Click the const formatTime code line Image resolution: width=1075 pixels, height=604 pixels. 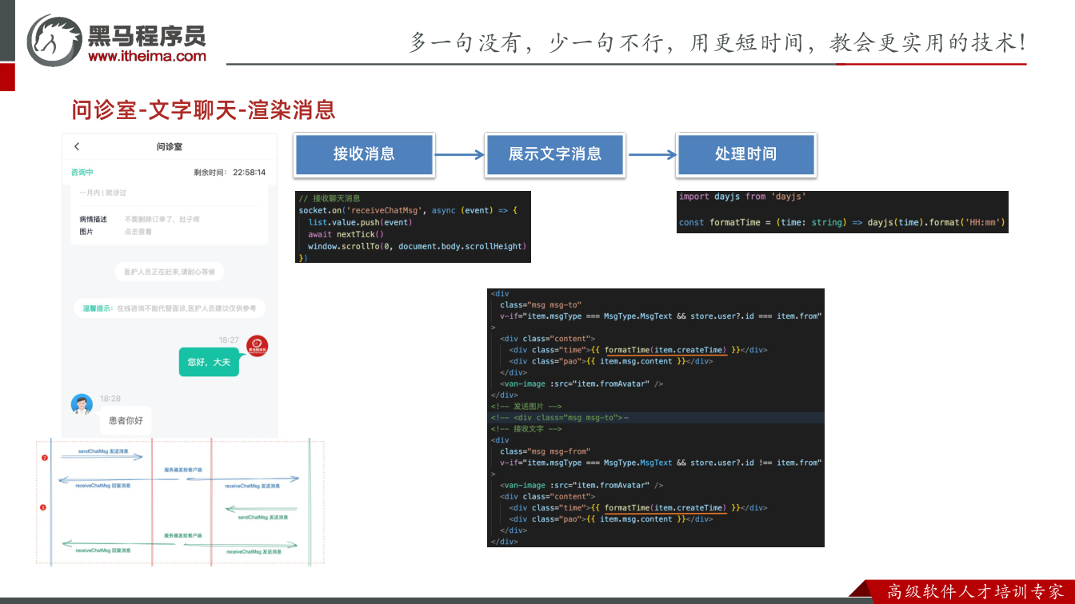841,222
